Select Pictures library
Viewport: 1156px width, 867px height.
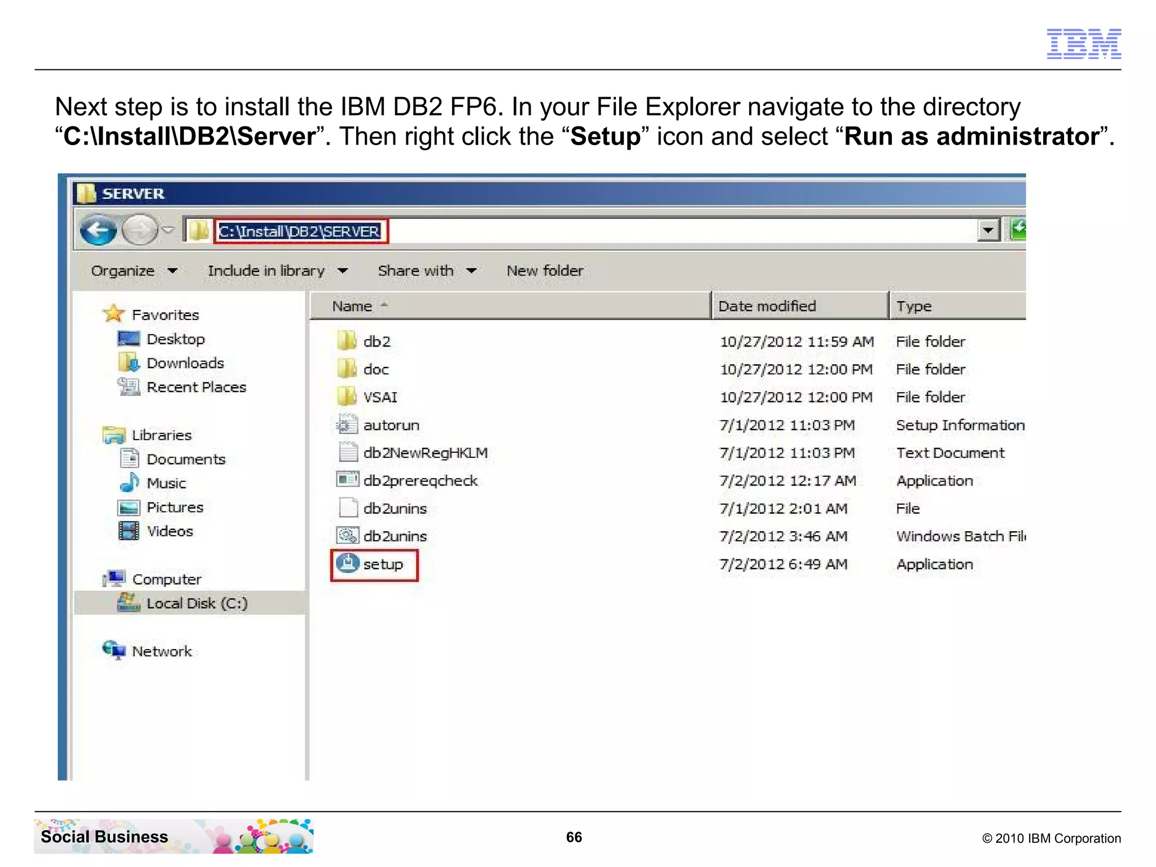tap(175, 507)
